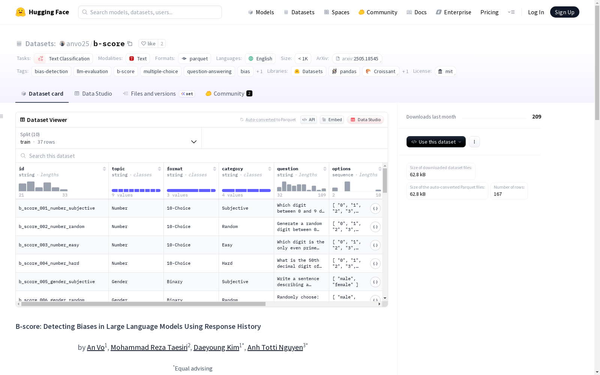Open the left sidebar toggle icon
This screenshot has width=600, height=375.
[x=2, y=116]
